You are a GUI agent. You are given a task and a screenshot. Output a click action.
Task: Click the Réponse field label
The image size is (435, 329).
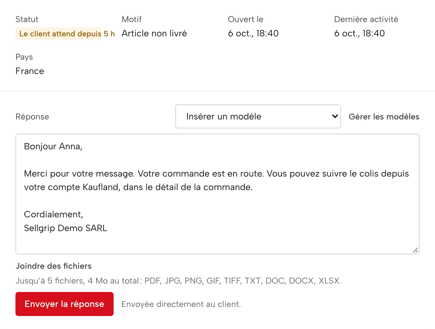point(32,117)
